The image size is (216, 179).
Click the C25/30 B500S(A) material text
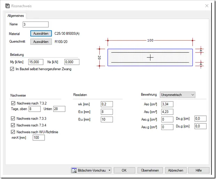pos(67,34)
